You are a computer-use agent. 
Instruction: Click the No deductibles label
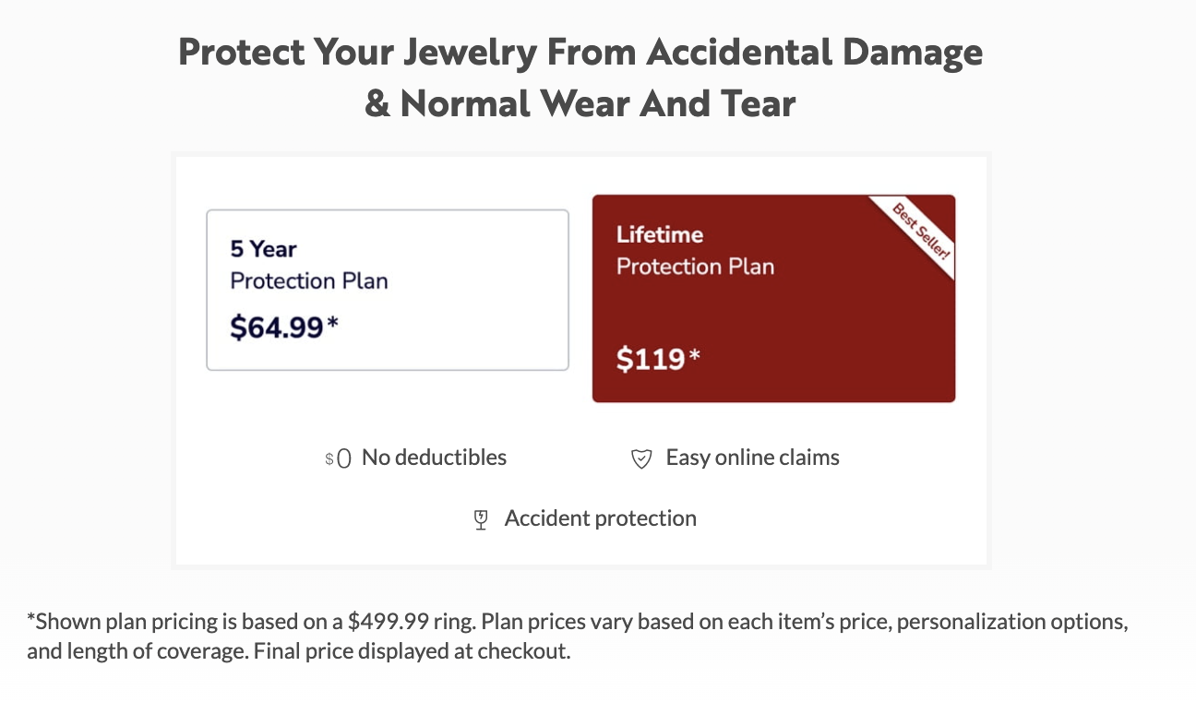[434, 458]
